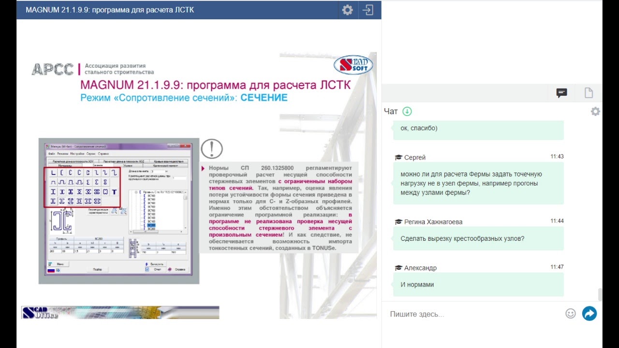Click the exit webinar icon in the header

368,10
